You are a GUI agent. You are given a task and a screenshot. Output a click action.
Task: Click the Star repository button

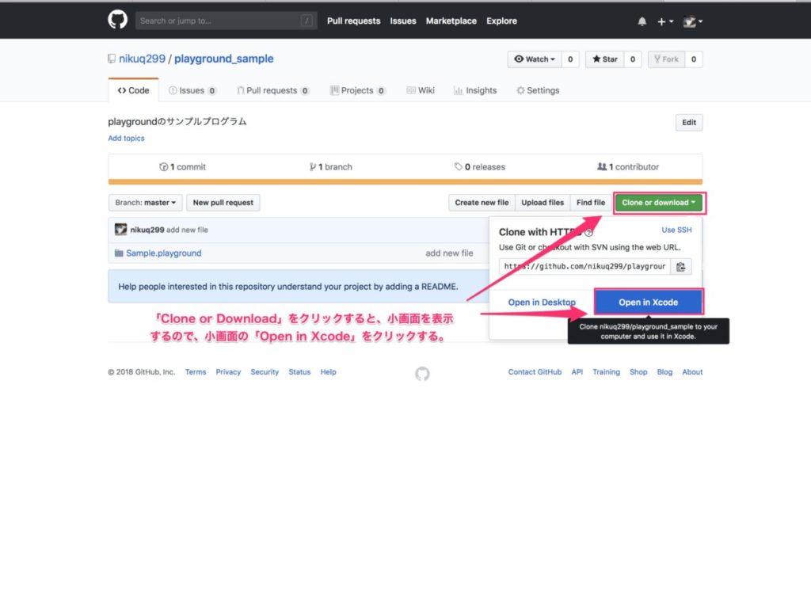click(604, 59)
